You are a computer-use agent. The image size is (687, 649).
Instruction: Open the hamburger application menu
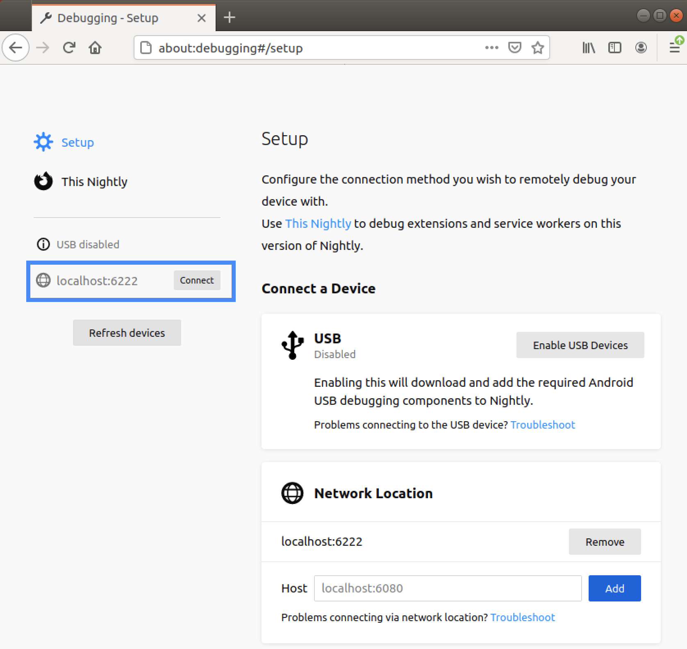tap(674, 48)
